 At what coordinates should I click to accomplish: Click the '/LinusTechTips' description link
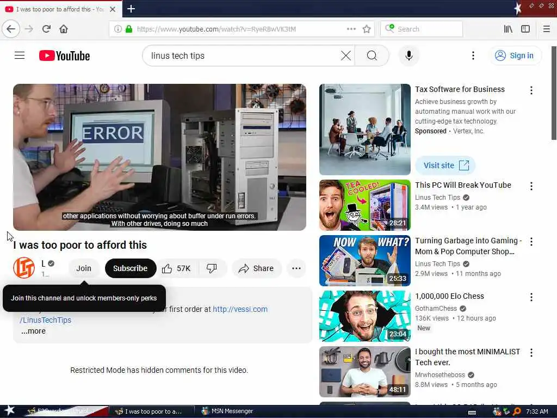(x=46, y=320)
